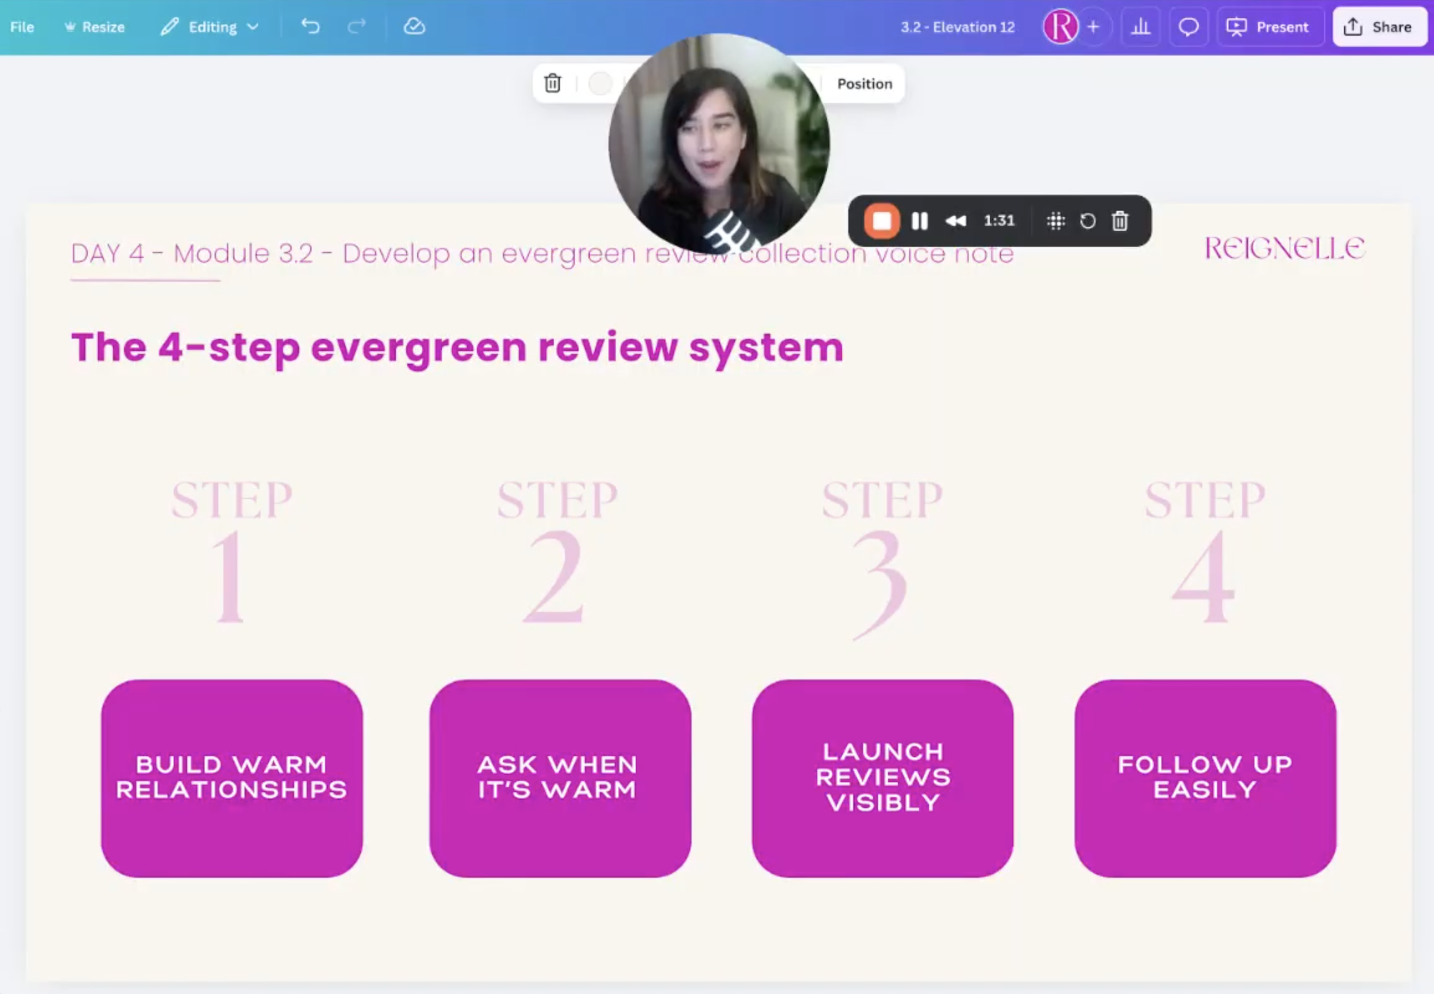Click the white color swatch in toolbar
This screenshot has height=994, width=1434.
point(600,83)
